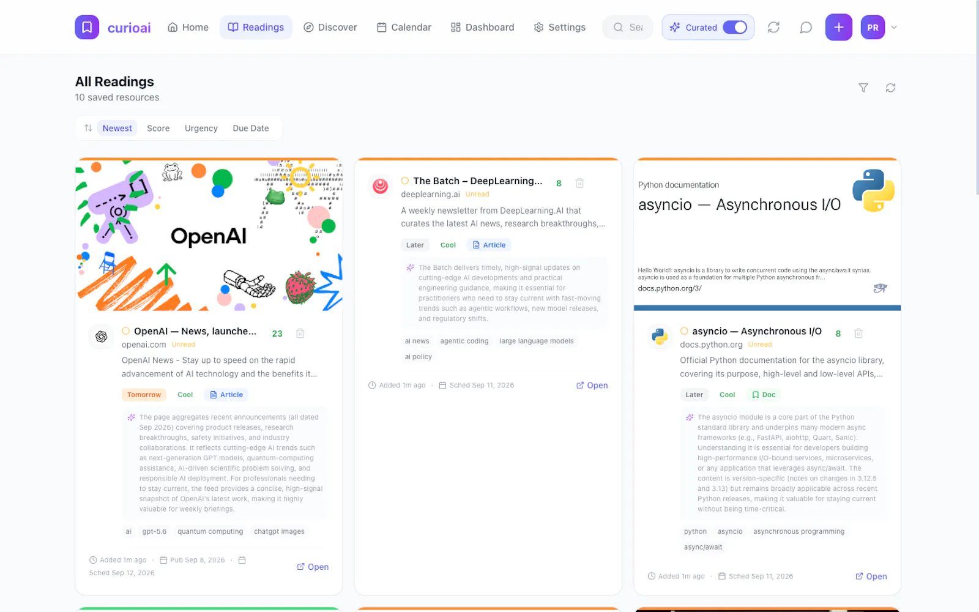Open The Batch – DeepLearning title
The height and width of the screenshot is (612, 979).
477,181
